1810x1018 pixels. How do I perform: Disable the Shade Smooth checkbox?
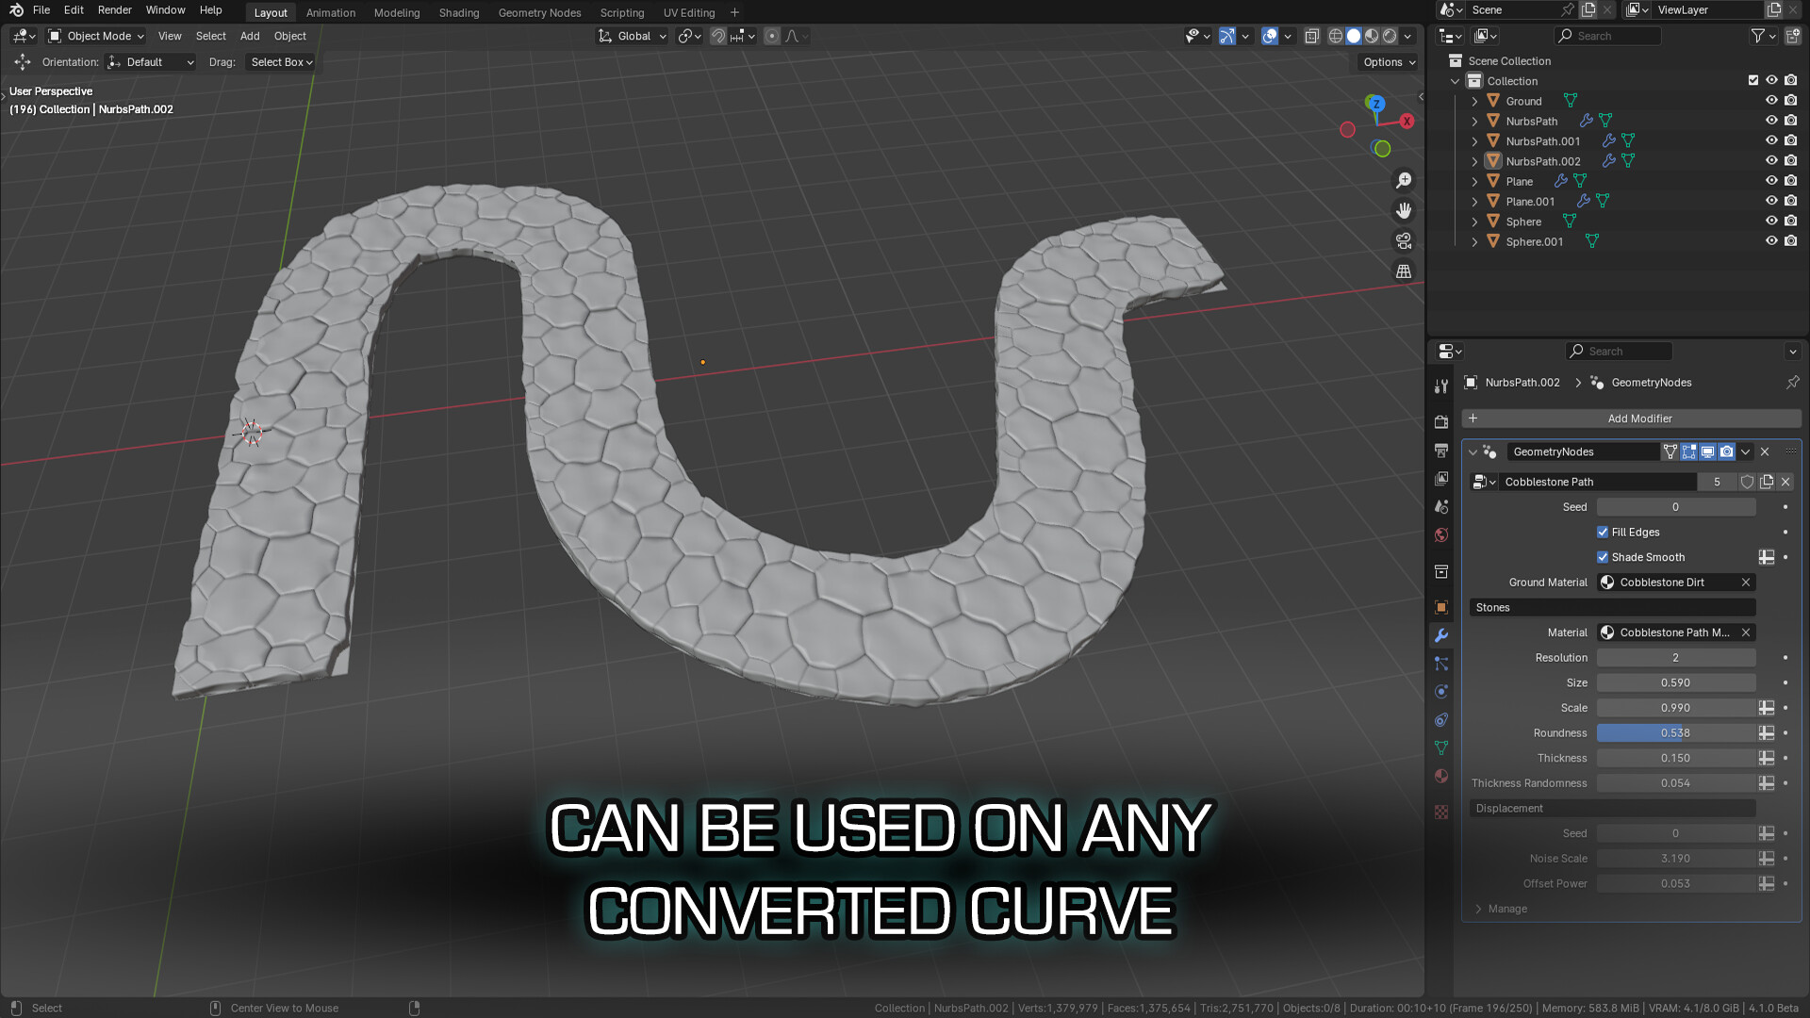click(x=1603, y=557)
